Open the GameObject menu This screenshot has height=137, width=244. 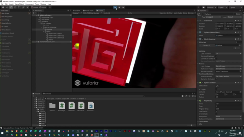coord(19,4)
